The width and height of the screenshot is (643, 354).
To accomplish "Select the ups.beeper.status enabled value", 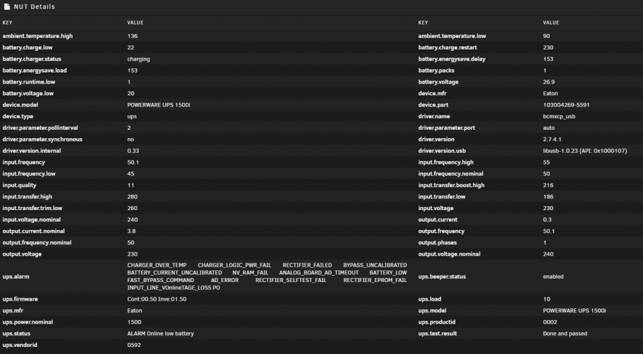I will [553, 276].
